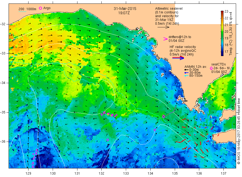Click the '(4-12h avg)noQC' legend text
The image size is (242, 177).
(x=183, y=51)
